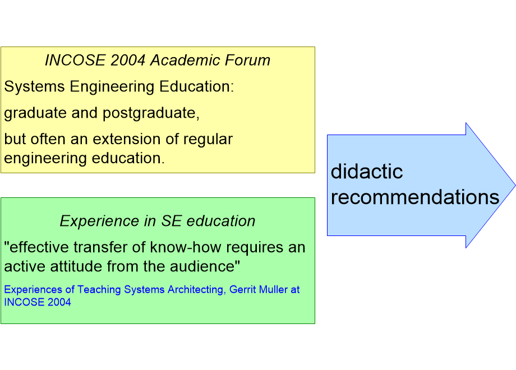
Task: Click the Experience in SE education title
Action: pos(157,221)
